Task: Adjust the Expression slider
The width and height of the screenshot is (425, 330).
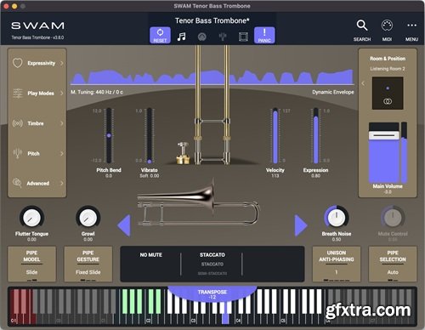Action: tap(315, 135)
